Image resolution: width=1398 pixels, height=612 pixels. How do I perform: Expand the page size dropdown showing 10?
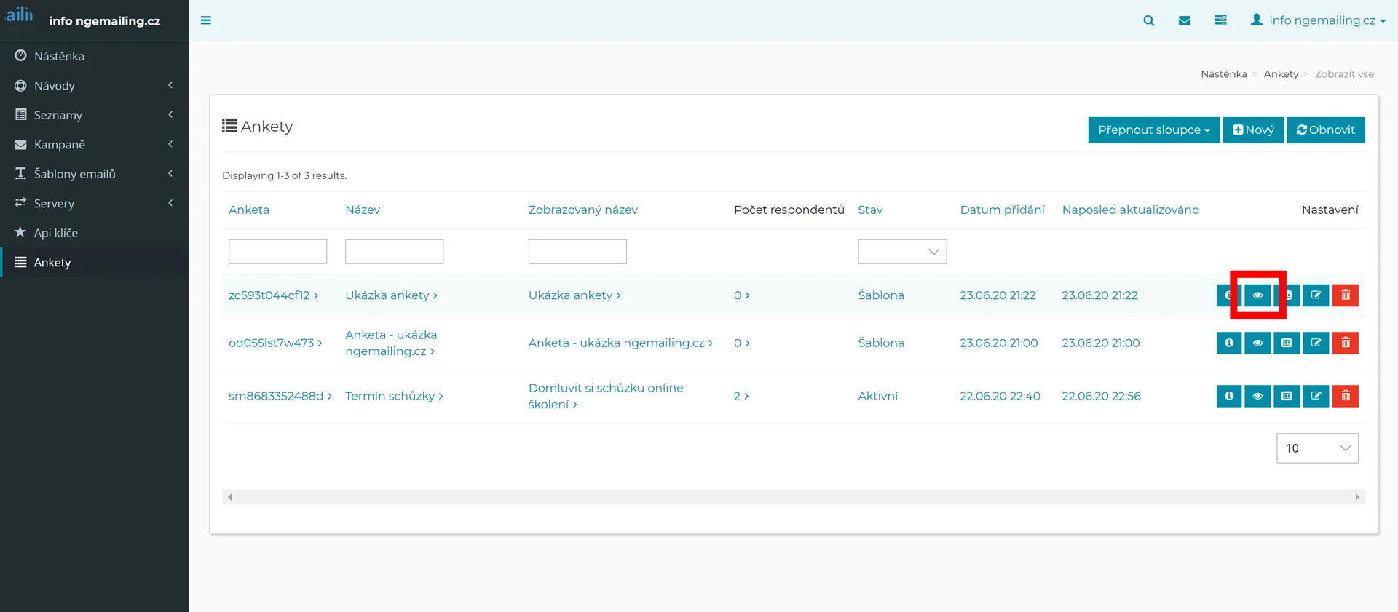pos(1316,448)
